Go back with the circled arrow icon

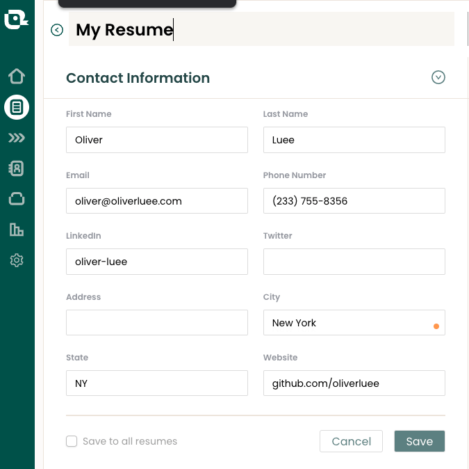pyautogui.click(x=57, y=30)
